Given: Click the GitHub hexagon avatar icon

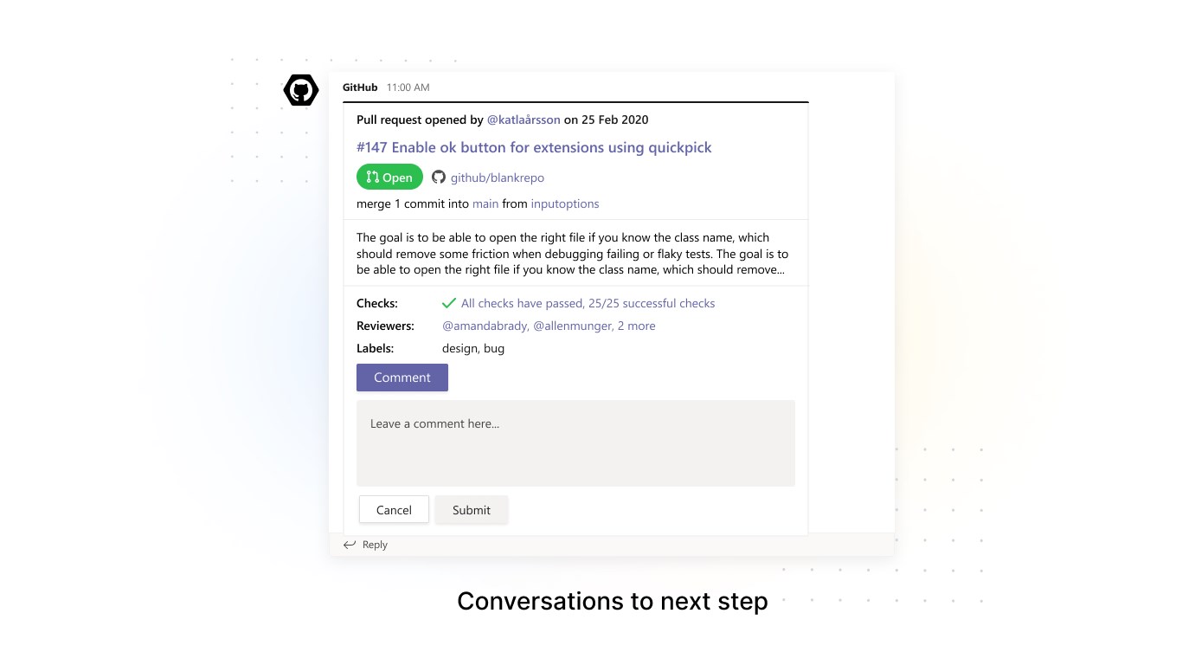Looking at the screenshot, I should tap(301, 90).
